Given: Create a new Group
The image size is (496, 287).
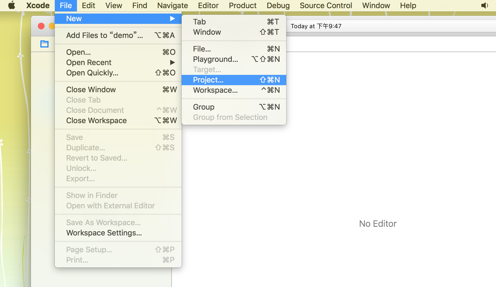Looking at the screenshot, I should (x=234, y=107).
